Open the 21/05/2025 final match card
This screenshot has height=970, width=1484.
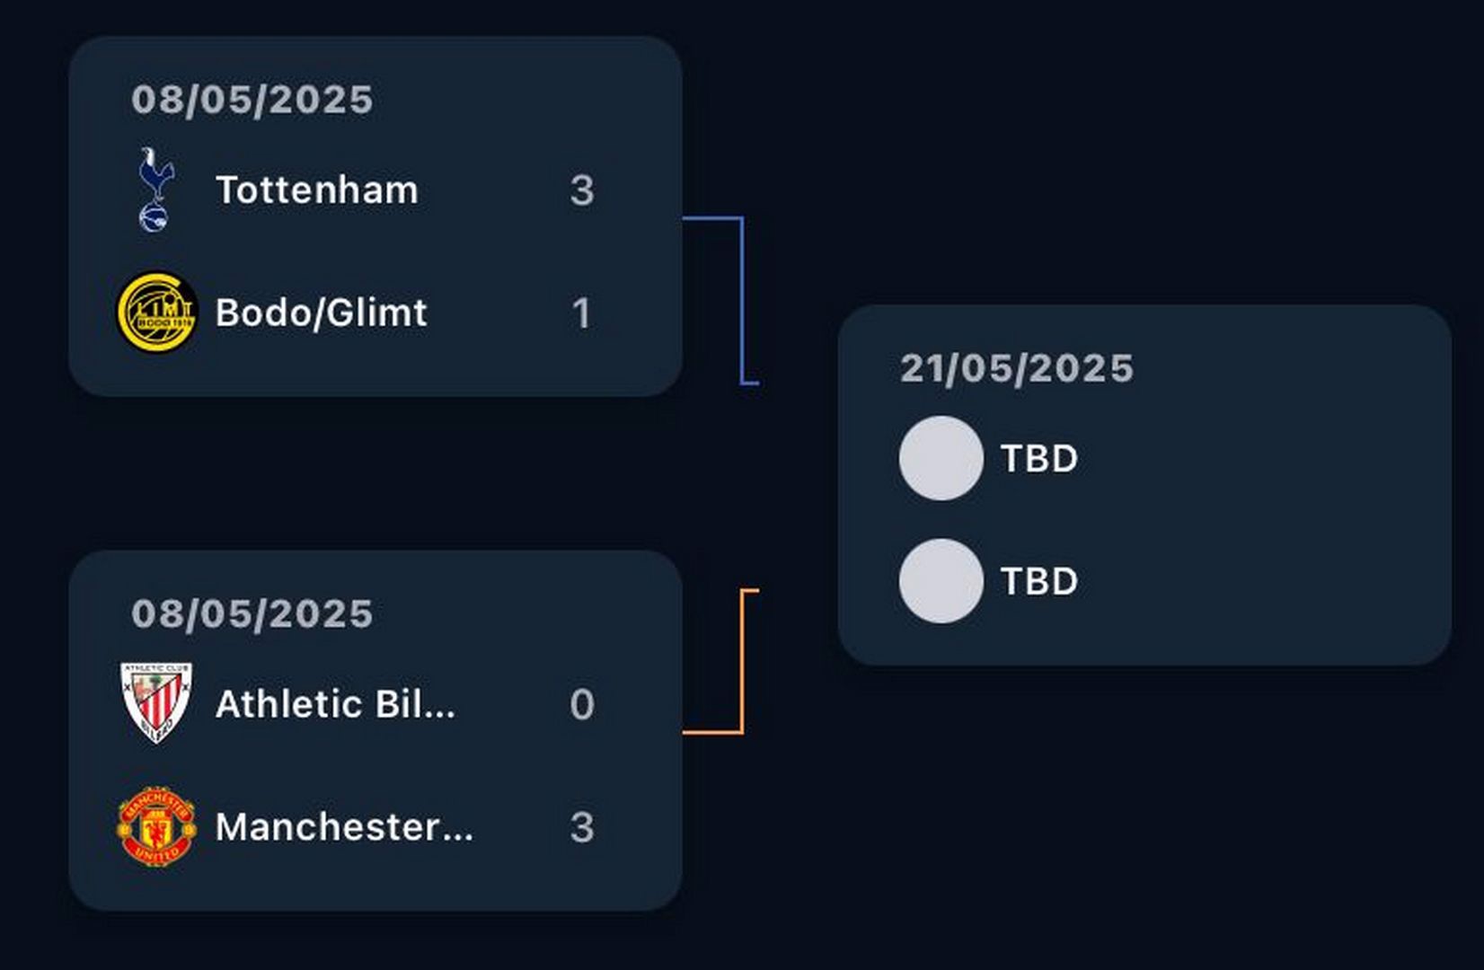tap(1144, 485)
